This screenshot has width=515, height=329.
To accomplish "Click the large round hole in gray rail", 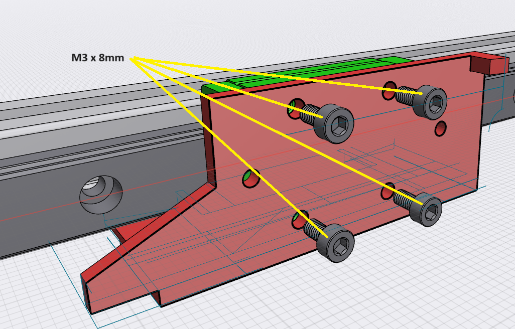I will 101,194.
